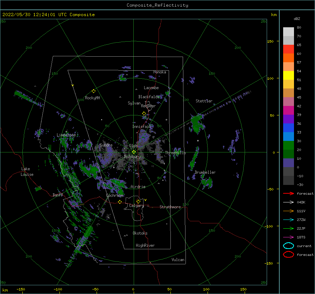Viewport: 315px width, 294px height.
Task: Pick the red 60-65 dBZ swatch
Action: coord(288,49)
